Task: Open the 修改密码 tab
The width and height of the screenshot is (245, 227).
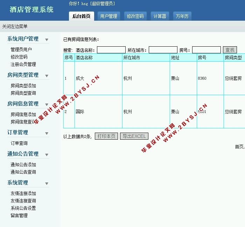Action: click(x=135, y=16)
